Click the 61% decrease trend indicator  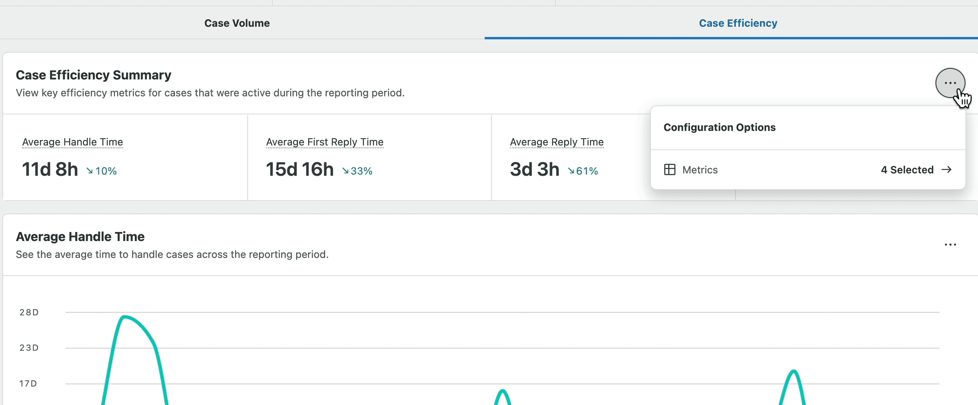(583, 171)
